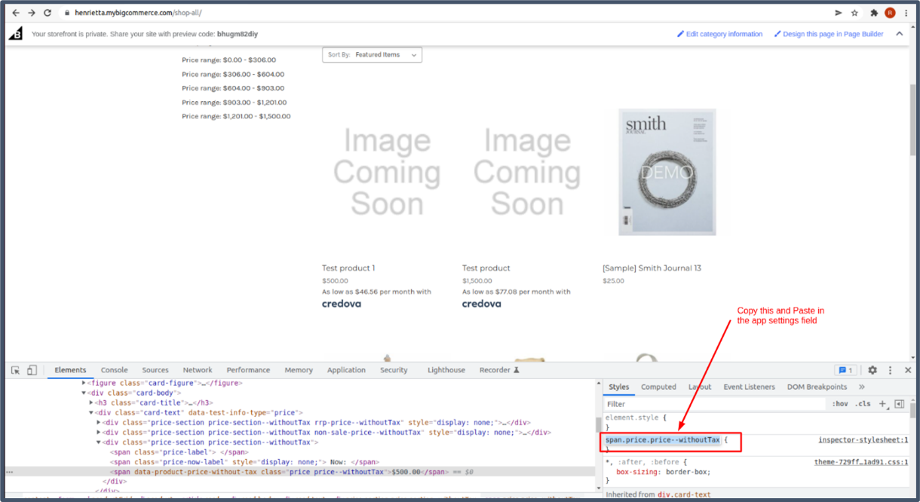
Task: Collapse the div card-body node
Action: click(84, 393)
